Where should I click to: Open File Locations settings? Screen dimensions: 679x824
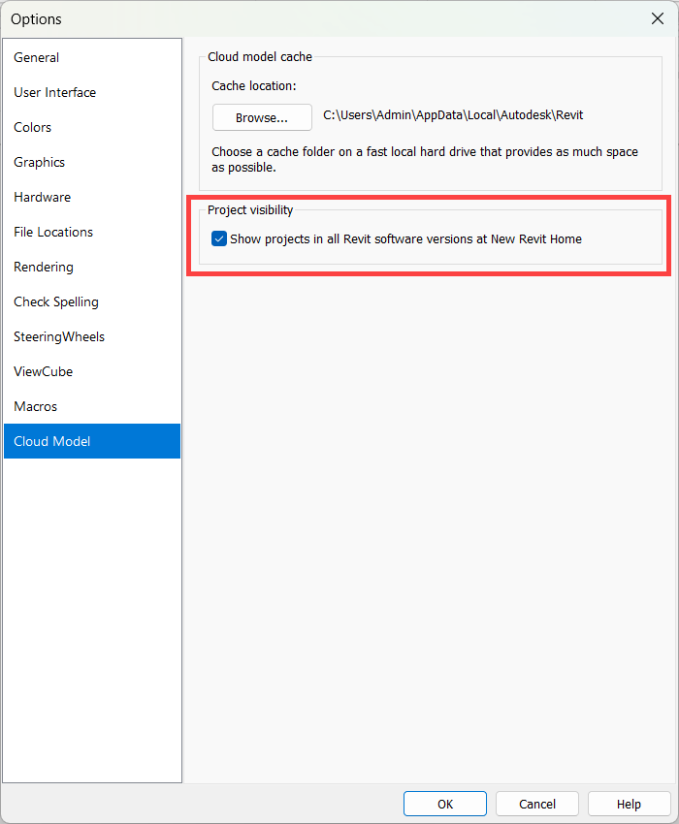click(x=92, y=232)
